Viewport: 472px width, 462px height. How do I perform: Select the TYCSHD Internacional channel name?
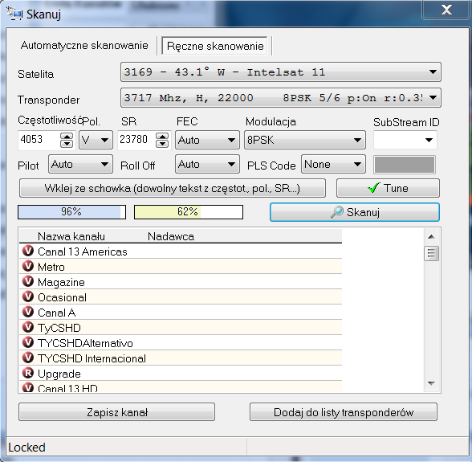point(92,358)
